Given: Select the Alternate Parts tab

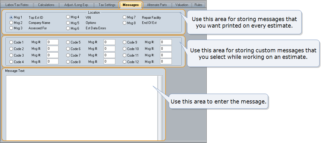Looking at the screenshot, I should pyautogui.click(x=157, y=5).
